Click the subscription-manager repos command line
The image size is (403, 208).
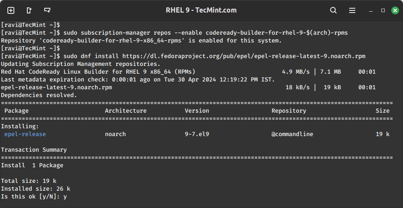[205, 32]
